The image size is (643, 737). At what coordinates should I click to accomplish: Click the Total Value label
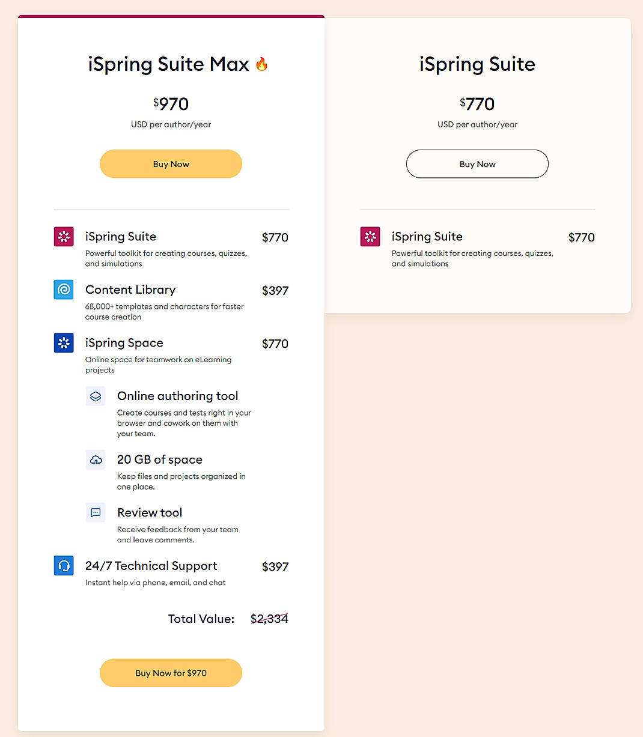[201, 619]
